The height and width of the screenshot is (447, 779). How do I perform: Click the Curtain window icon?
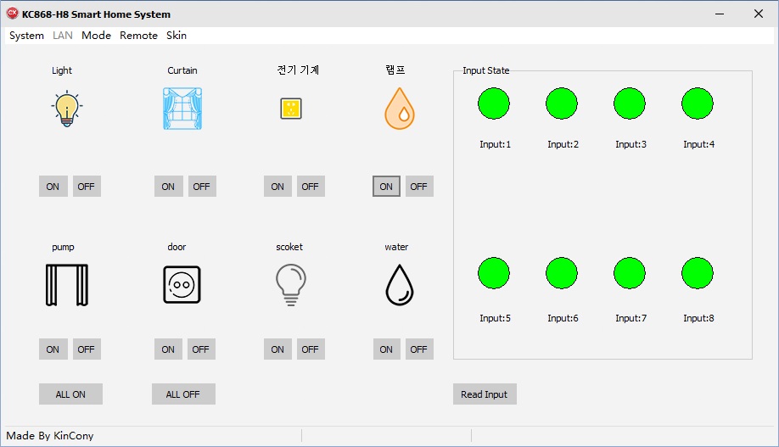tap(182, 109)
